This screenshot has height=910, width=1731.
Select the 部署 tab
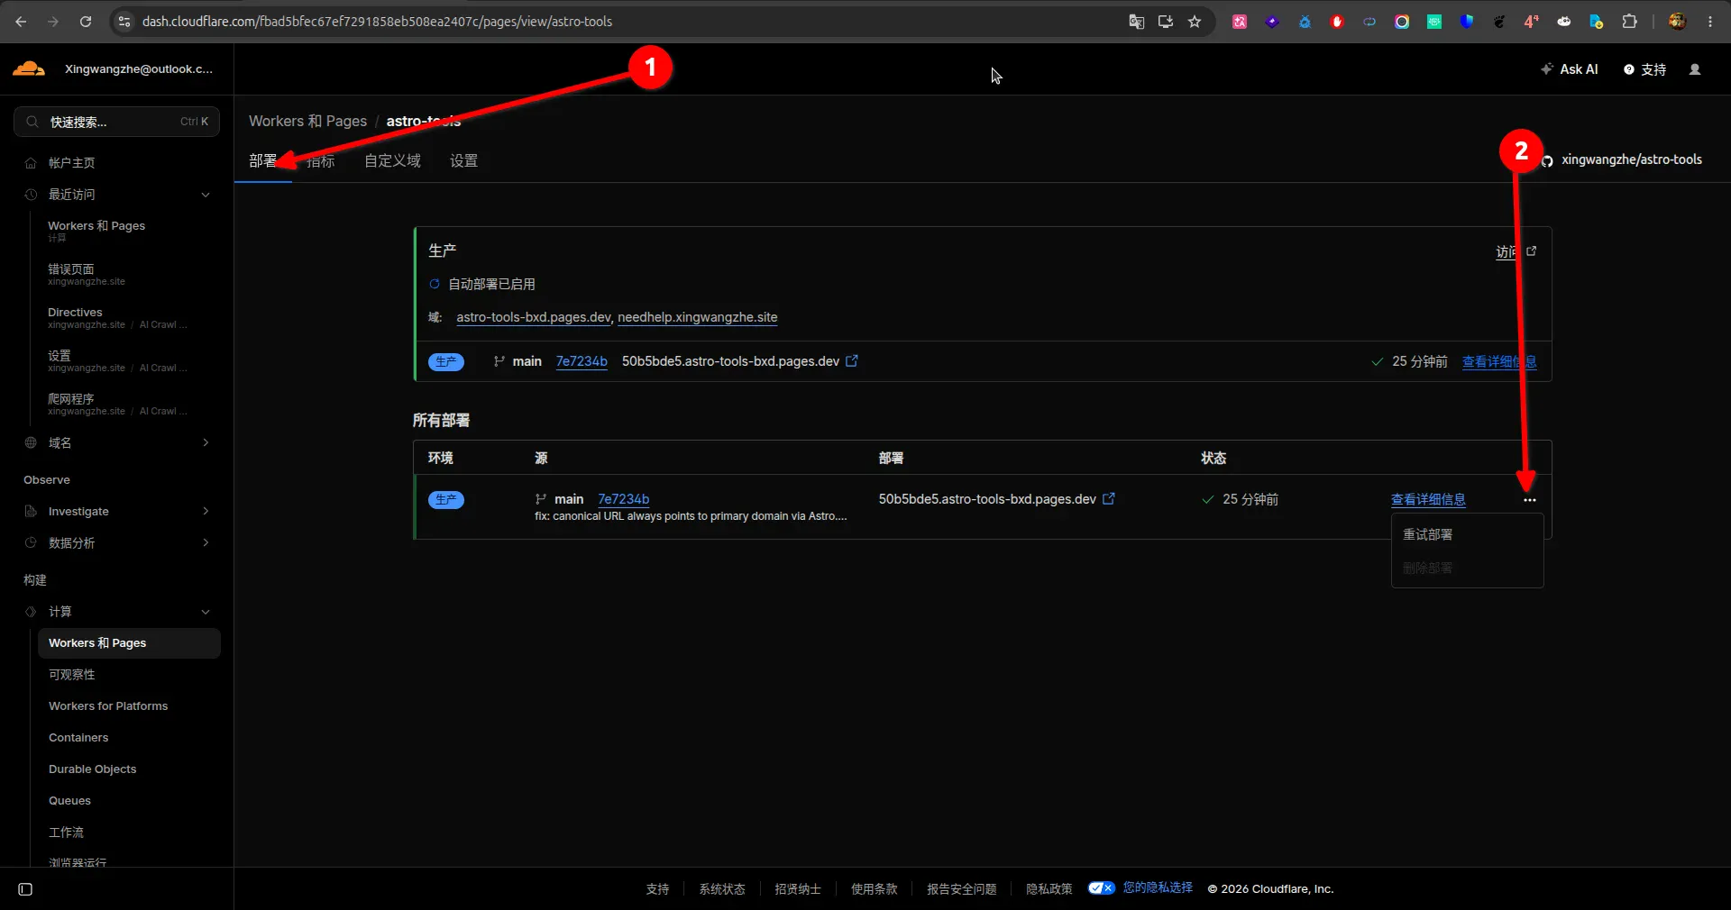coord(263,161)
